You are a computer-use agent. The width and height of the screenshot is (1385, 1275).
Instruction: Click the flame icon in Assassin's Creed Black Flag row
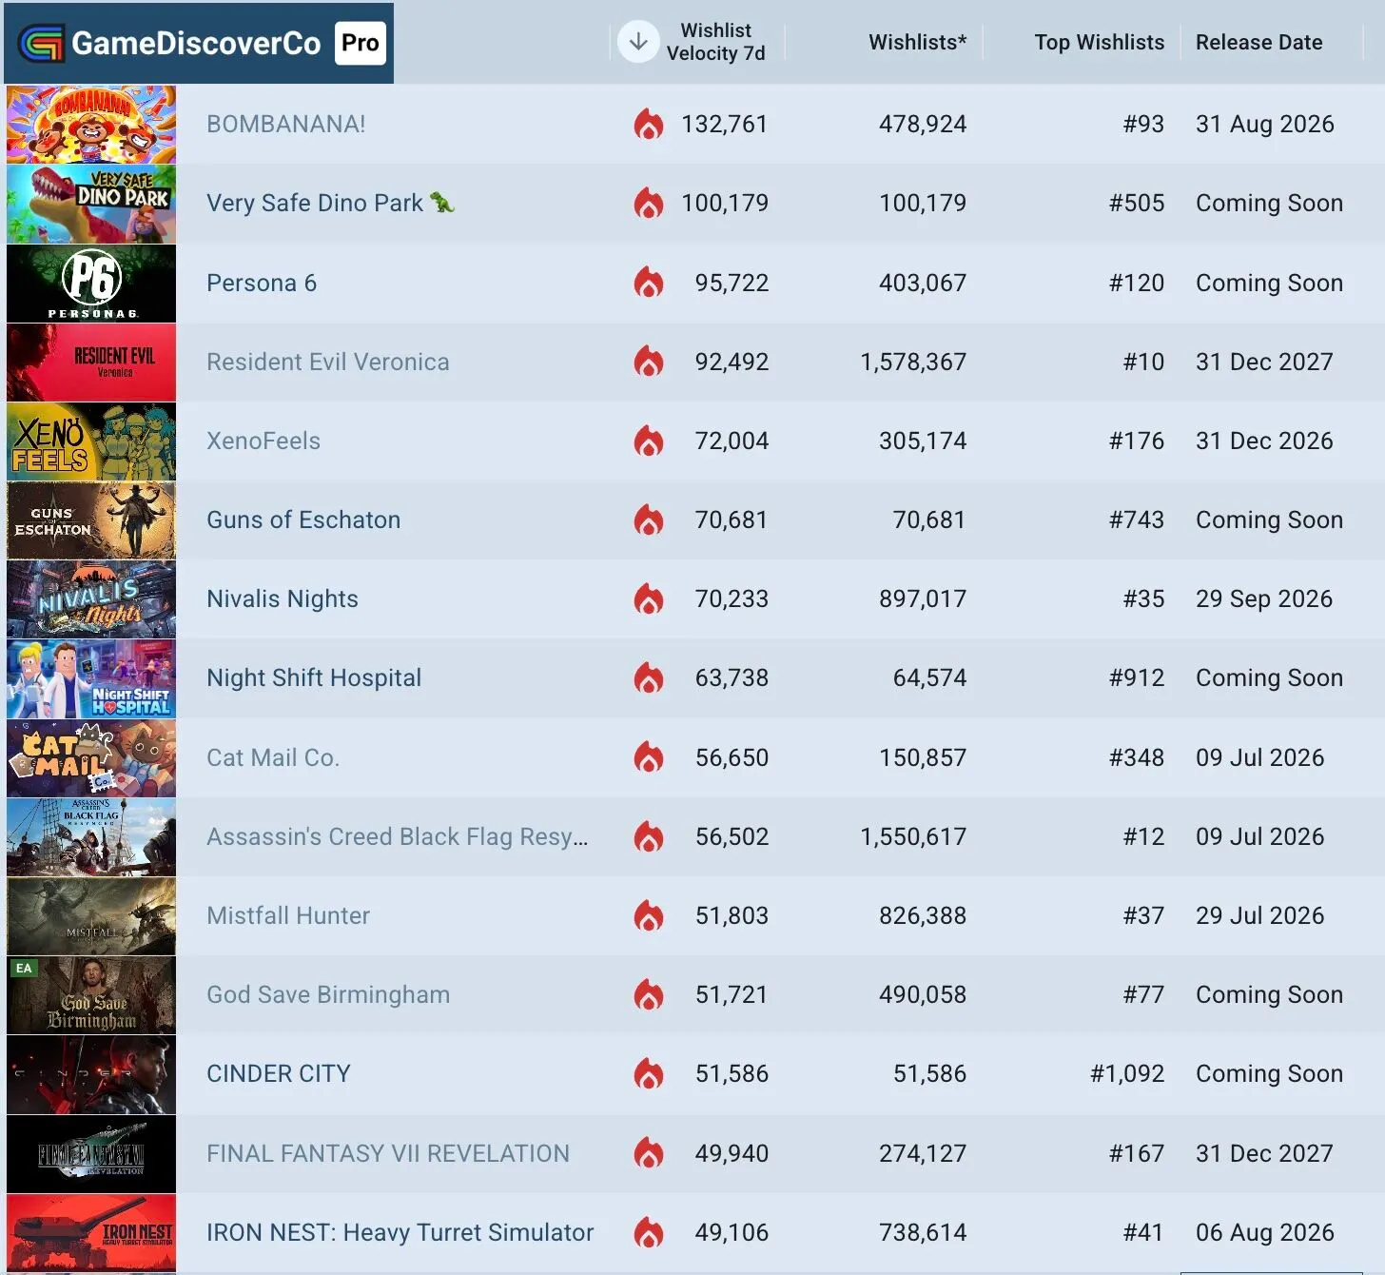click(649, 836)
